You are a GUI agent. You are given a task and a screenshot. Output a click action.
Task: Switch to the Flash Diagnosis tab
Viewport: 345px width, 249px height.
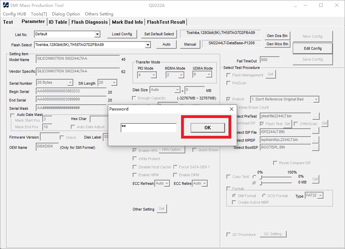coord(89,22)
